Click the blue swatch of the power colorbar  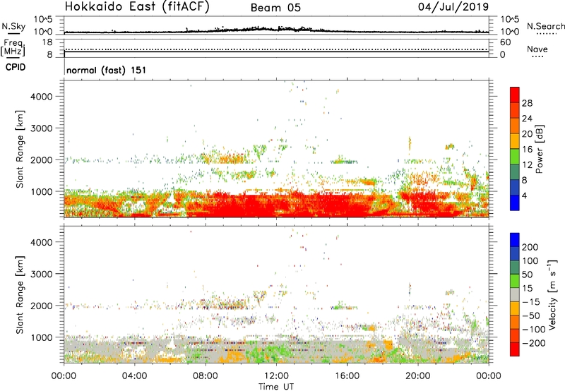[515, 203]
